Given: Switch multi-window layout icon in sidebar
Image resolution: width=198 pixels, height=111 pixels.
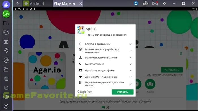Looking at the screenshot, I should [6, 23].
